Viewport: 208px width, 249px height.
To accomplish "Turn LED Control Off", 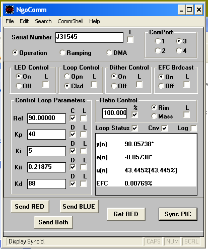I will coord(19,86).
